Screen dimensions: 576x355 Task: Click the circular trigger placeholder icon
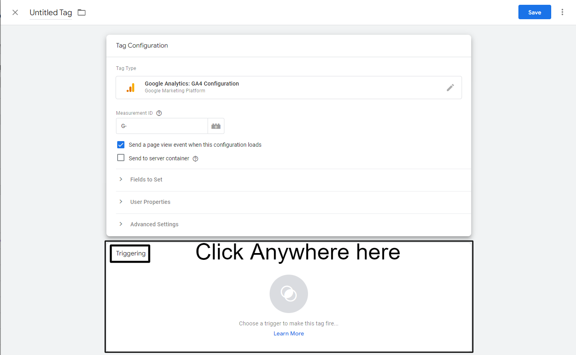(x=288, y=293)
